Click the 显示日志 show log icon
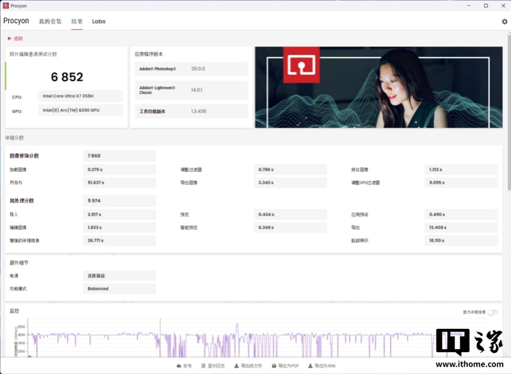Viewport: 511px width, 374px height. (203, 366)
